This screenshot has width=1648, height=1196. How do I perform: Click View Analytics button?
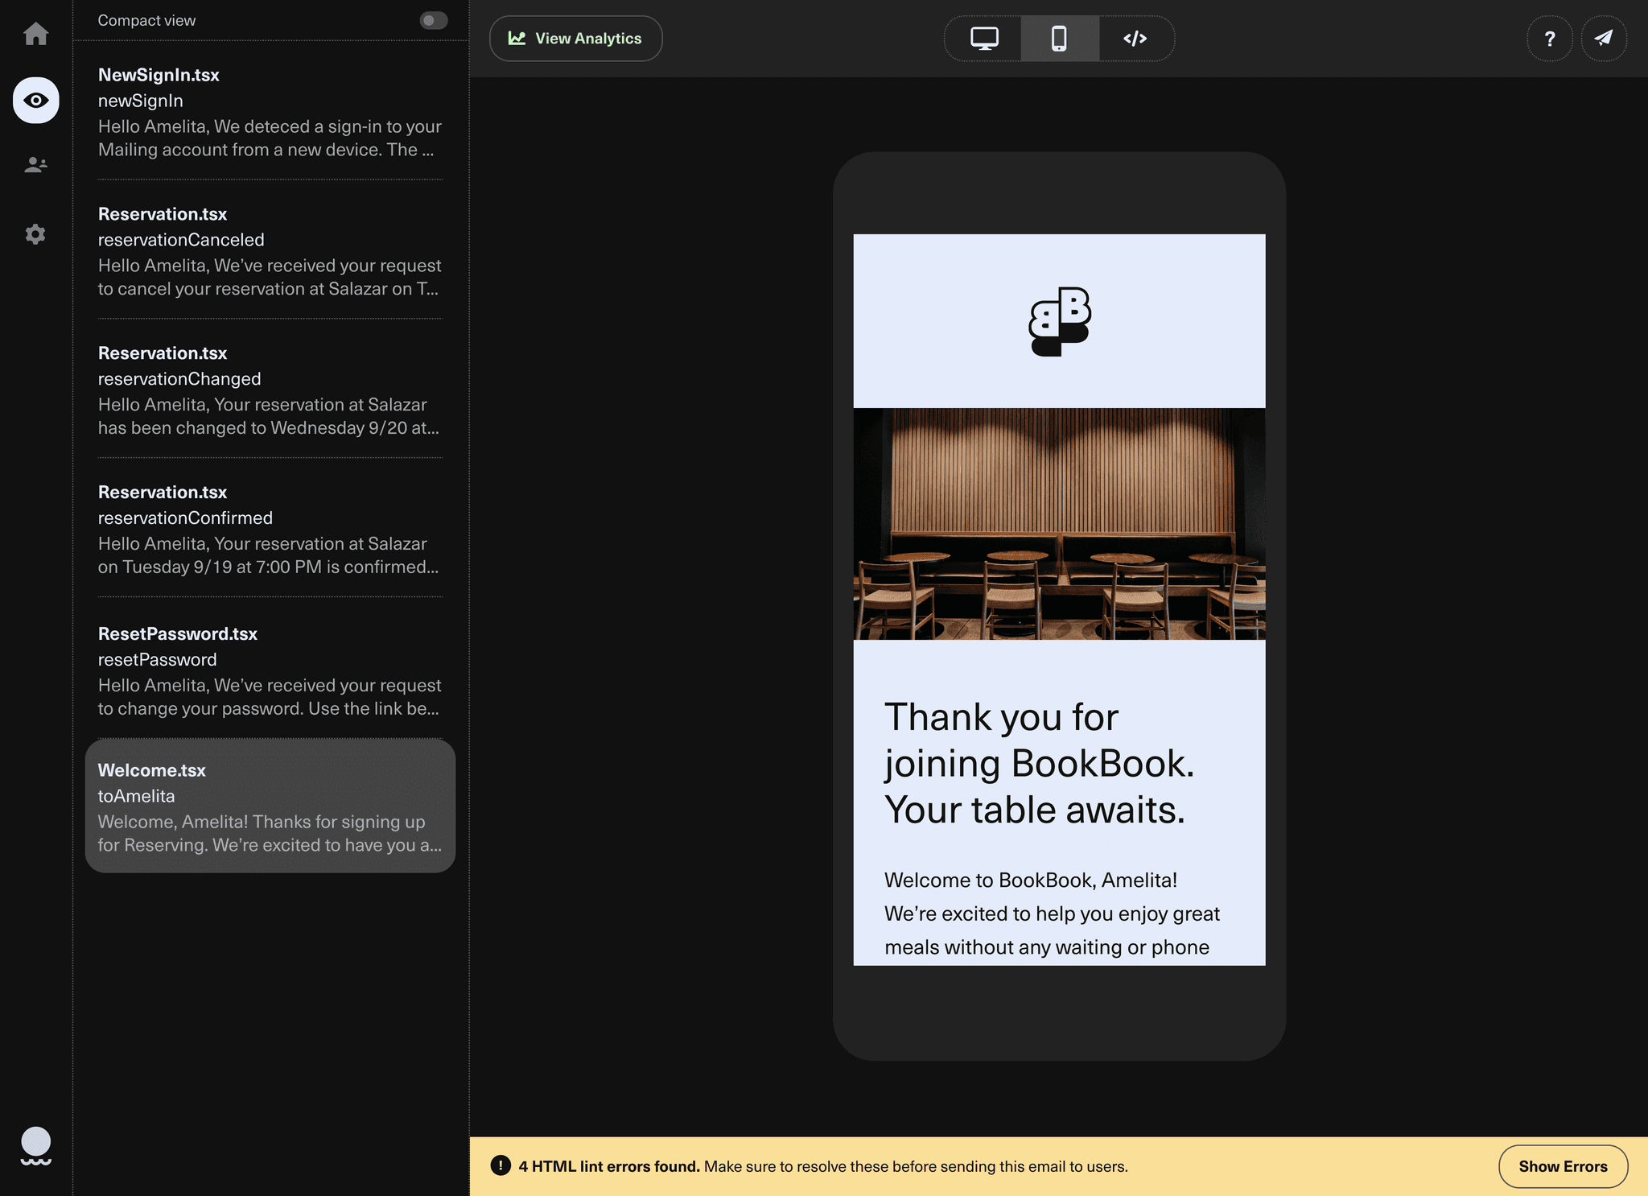(x=575, y=39)
